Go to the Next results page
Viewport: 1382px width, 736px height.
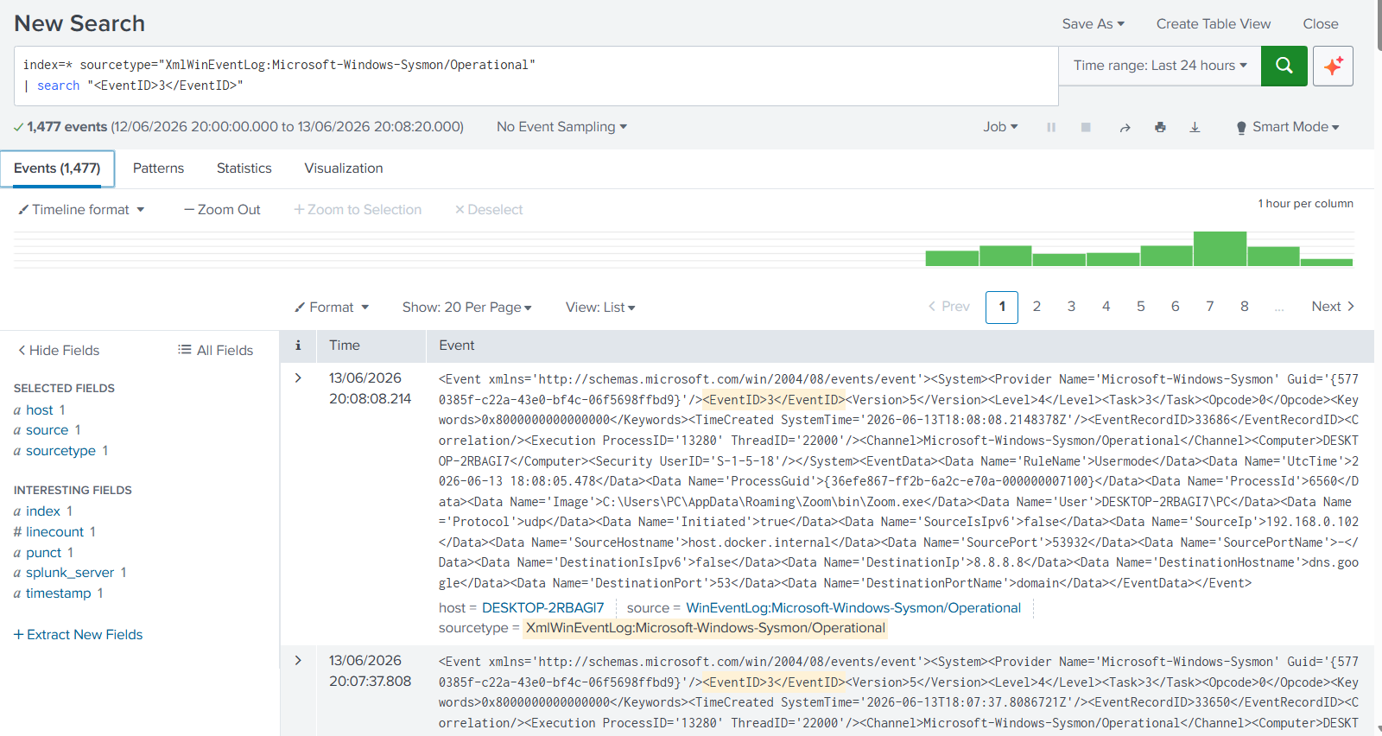[1333, 307]
